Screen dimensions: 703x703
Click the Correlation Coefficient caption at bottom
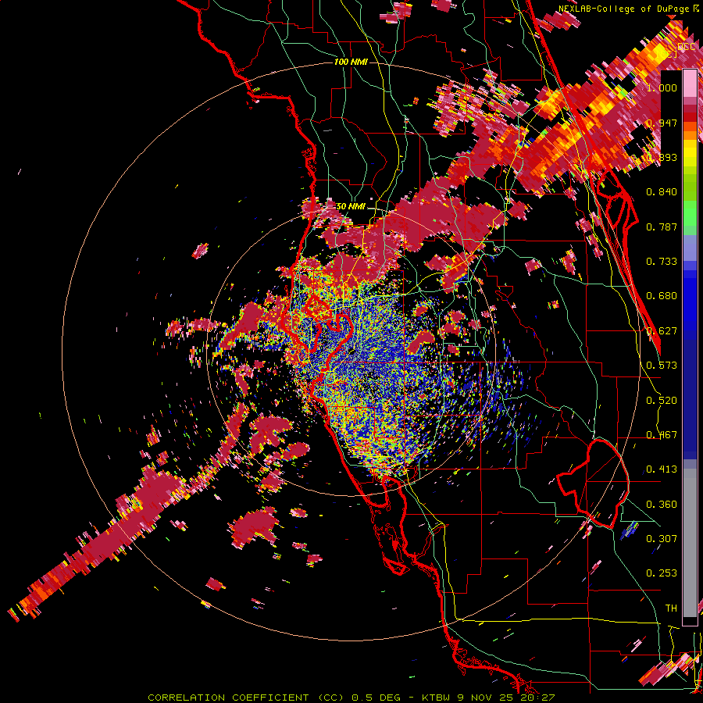click(351, 698)
